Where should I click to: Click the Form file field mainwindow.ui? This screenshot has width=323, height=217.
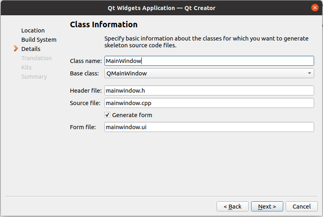[209, 127]
